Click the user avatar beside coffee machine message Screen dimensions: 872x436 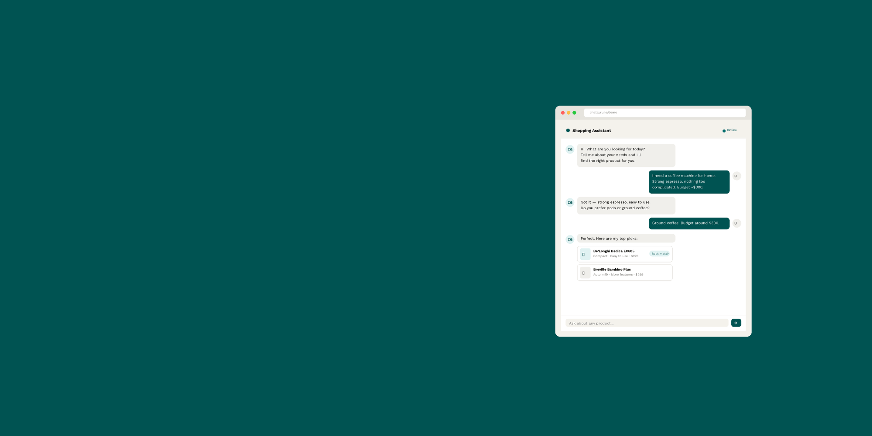(x=736, y=176)
